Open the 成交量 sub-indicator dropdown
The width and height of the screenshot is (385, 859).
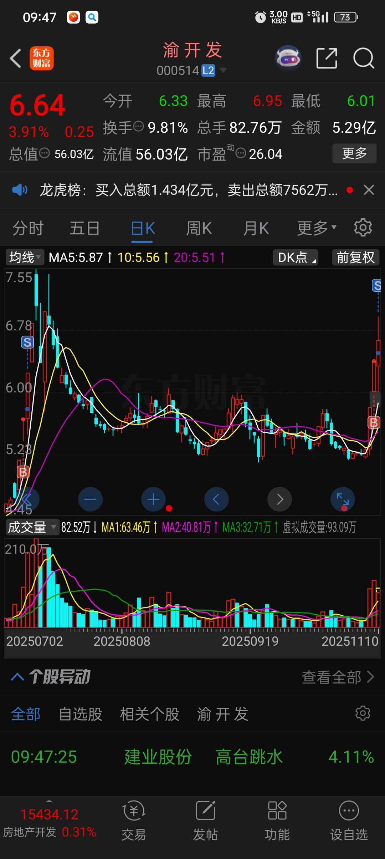tap(32, 527)
